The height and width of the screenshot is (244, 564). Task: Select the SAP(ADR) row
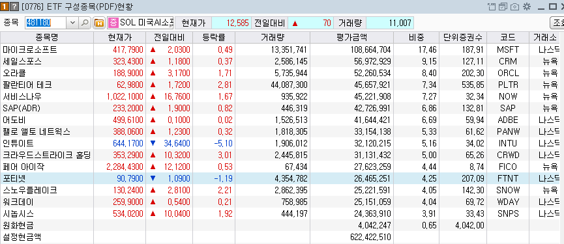tap(280, 108)
